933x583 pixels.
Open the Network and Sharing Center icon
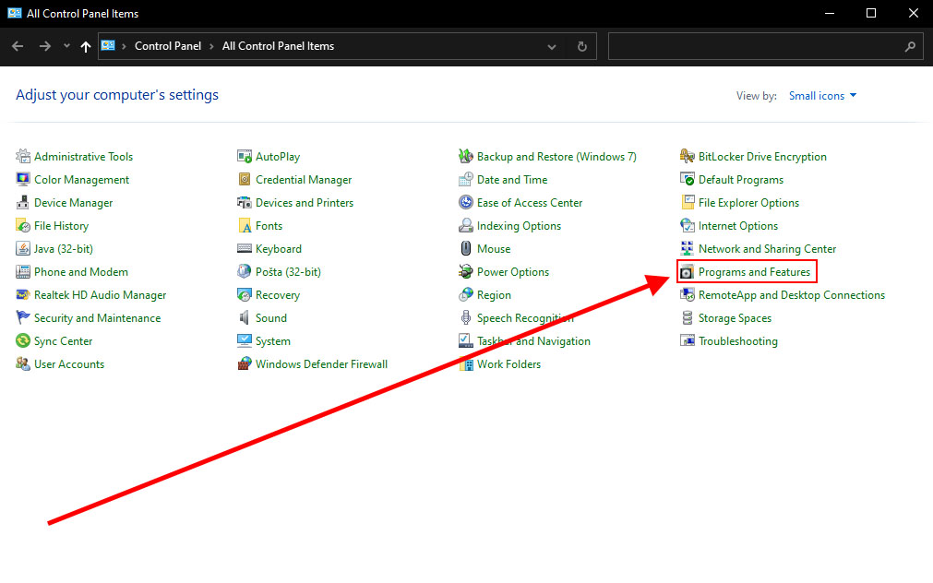(687, 249)
